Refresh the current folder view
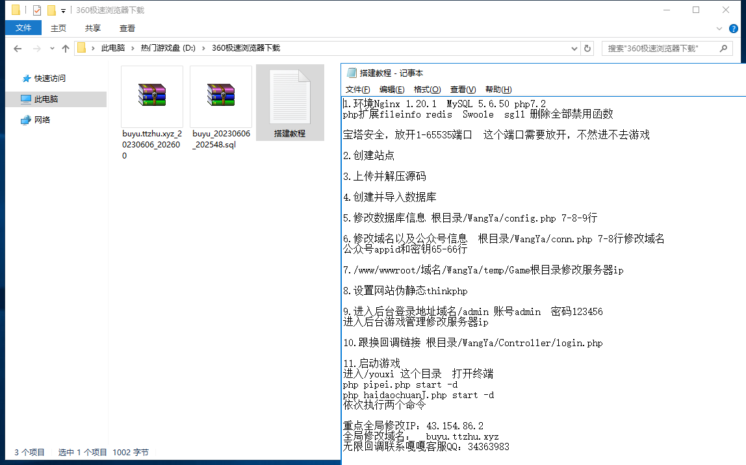This screenshot has width=746, height=465. tap(587, 49)
